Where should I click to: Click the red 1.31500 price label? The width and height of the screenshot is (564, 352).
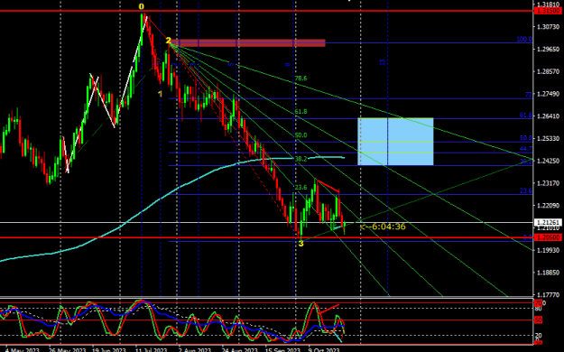pyautogui.click(x=548, y=11)
